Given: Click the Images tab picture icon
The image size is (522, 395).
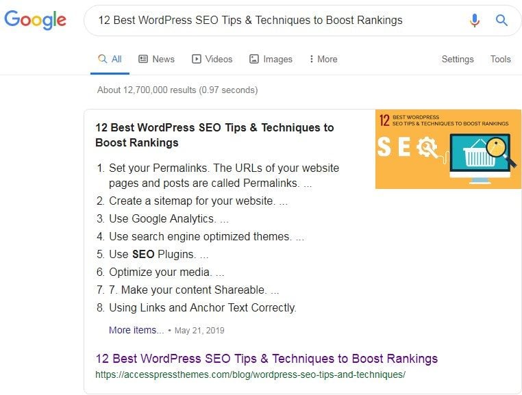Looking at the screenshot, I should click(x=254, y=59).
